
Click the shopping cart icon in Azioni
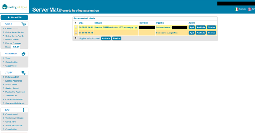24,24
